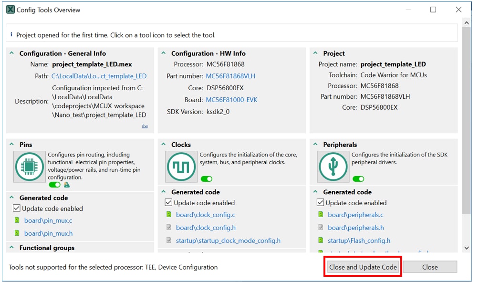Click the file icon beside board\clock_config.h
479x282 pixels.
(x=169, y=228)
